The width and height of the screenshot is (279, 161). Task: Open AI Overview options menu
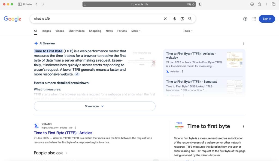[244, 43]
